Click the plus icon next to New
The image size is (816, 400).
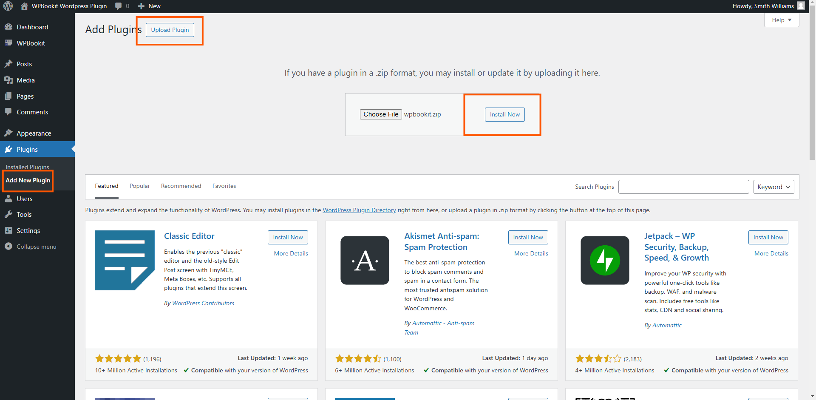(141, 6)
